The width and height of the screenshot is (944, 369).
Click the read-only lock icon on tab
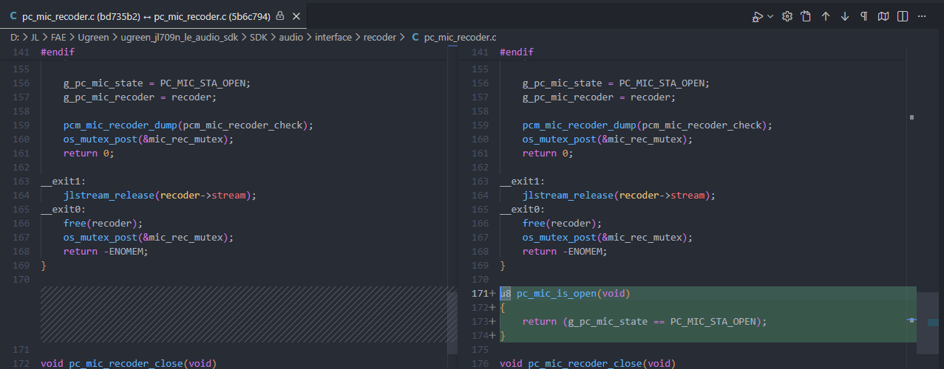(x=279, y=16)
